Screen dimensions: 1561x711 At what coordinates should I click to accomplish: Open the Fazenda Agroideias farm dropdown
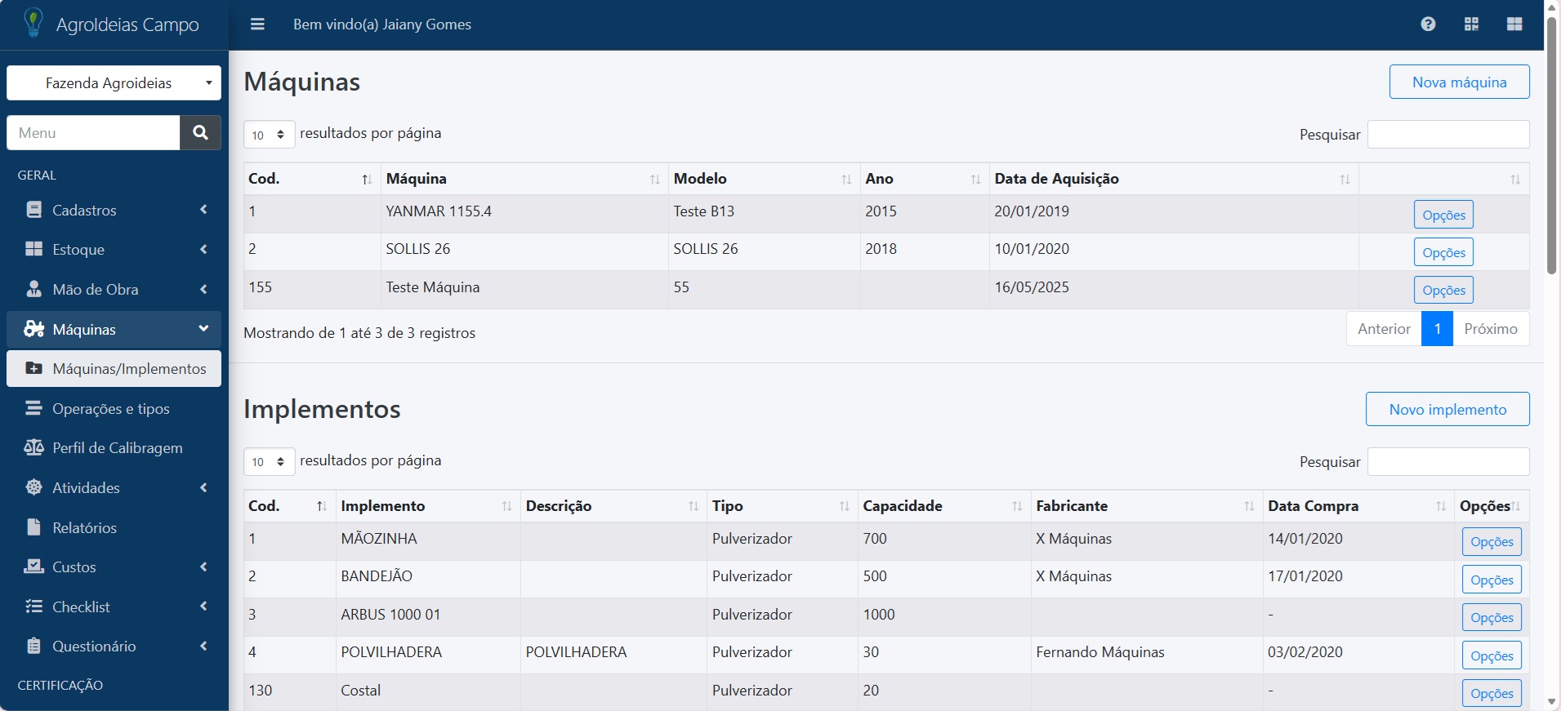(x=114, y=82)
